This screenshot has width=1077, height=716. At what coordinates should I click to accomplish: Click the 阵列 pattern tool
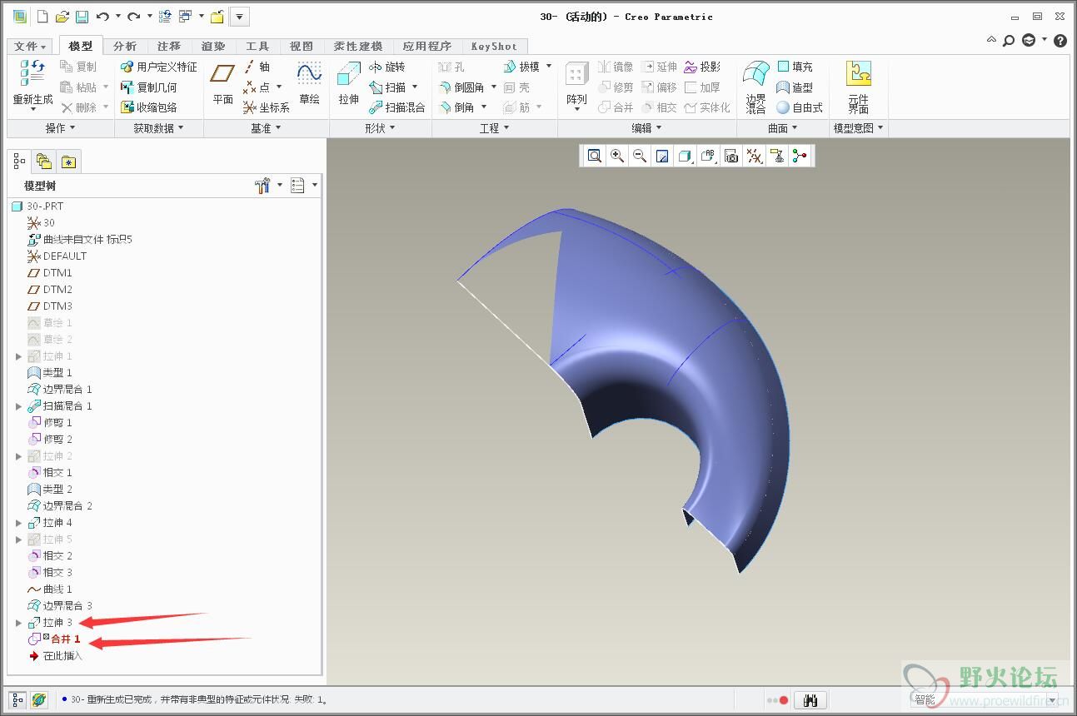576,86
